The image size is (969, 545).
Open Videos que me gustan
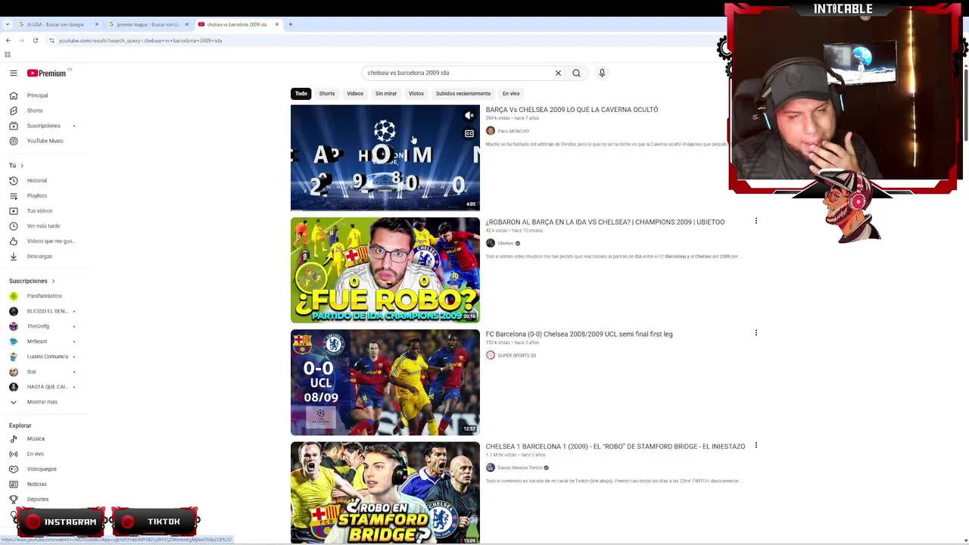[51, 241]
